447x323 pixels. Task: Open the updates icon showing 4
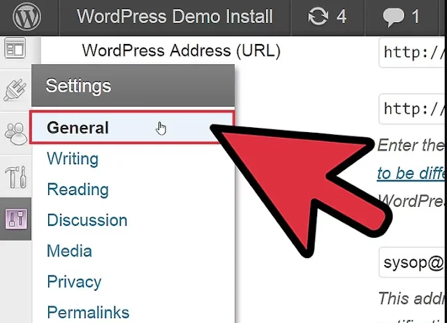(328, 17)
